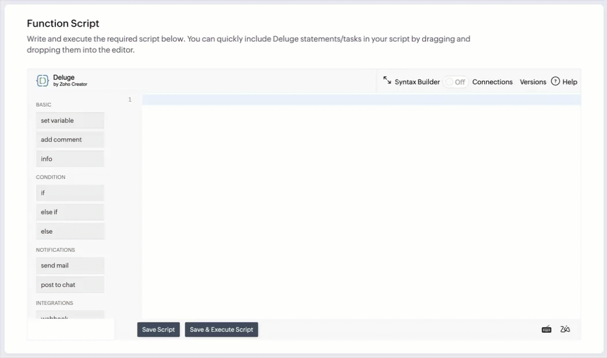Image resolution: width=607 pixels, height=358 pixels.
Task: Select the else condition block
Action: (x=70, y=232)
